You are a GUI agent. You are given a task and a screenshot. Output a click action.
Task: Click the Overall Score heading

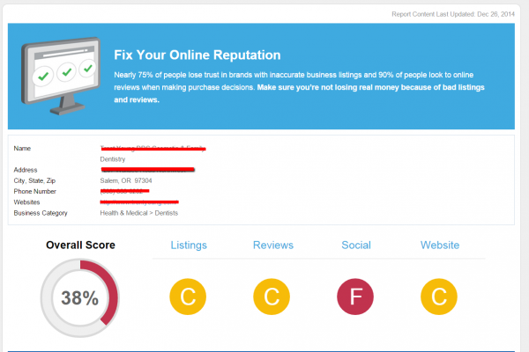pyautogui.click(x=80, y=246)
